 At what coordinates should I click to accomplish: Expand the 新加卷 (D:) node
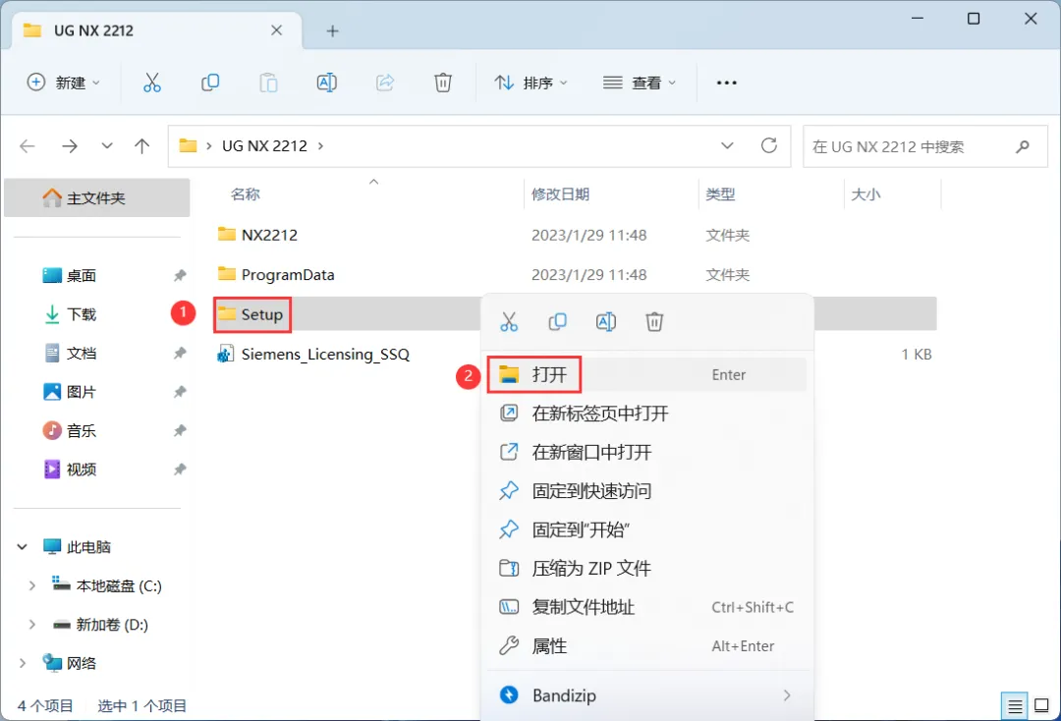pyautogui.click(x=31, y=625)
